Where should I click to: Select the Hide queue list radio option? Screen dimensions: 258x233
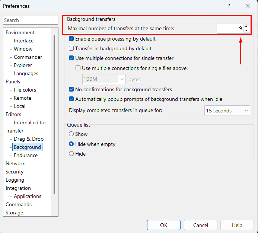[71, 153]
